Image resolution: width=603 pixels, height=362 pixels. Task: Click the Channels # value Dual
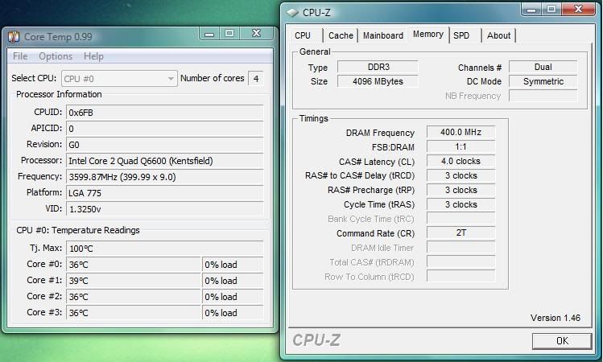tap(543, 67)
